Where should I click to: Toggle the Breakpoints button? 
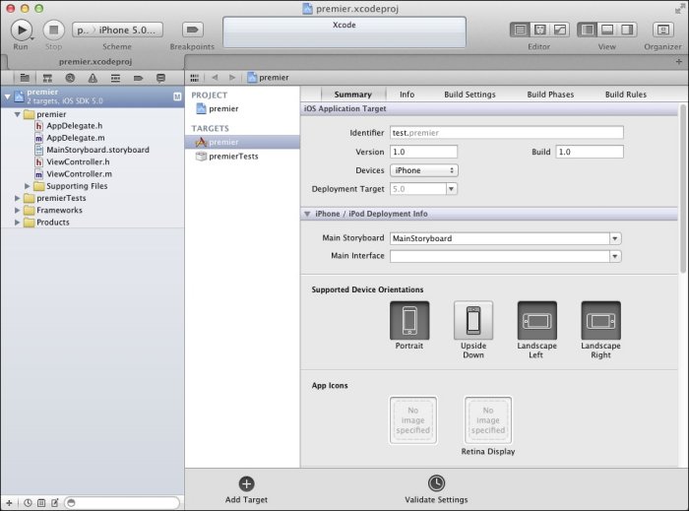coord(192,30)
